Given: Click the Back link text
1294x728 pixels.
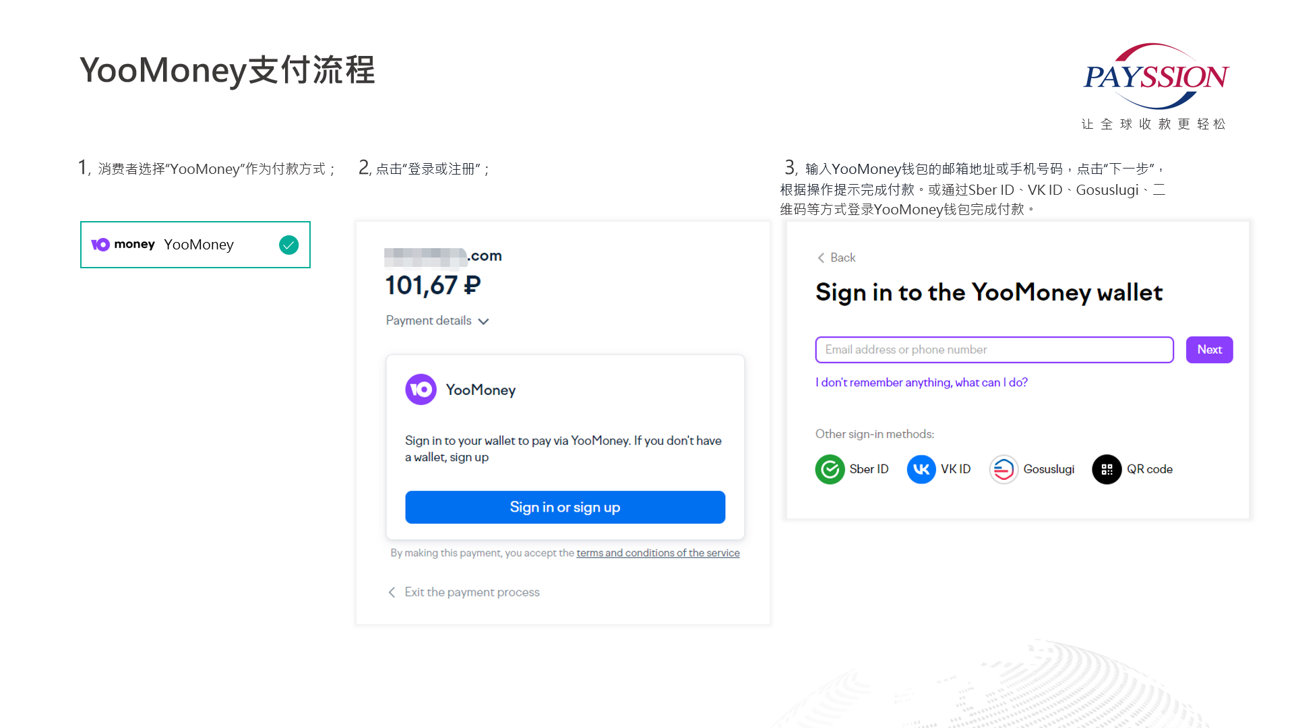Looking at the screenshot, I should [x=841, y=257].
